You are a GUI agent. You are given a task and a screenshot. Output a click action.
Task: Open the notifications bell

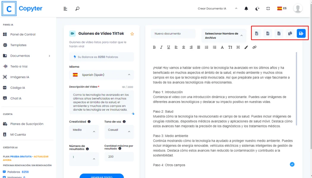click(246, 9)
